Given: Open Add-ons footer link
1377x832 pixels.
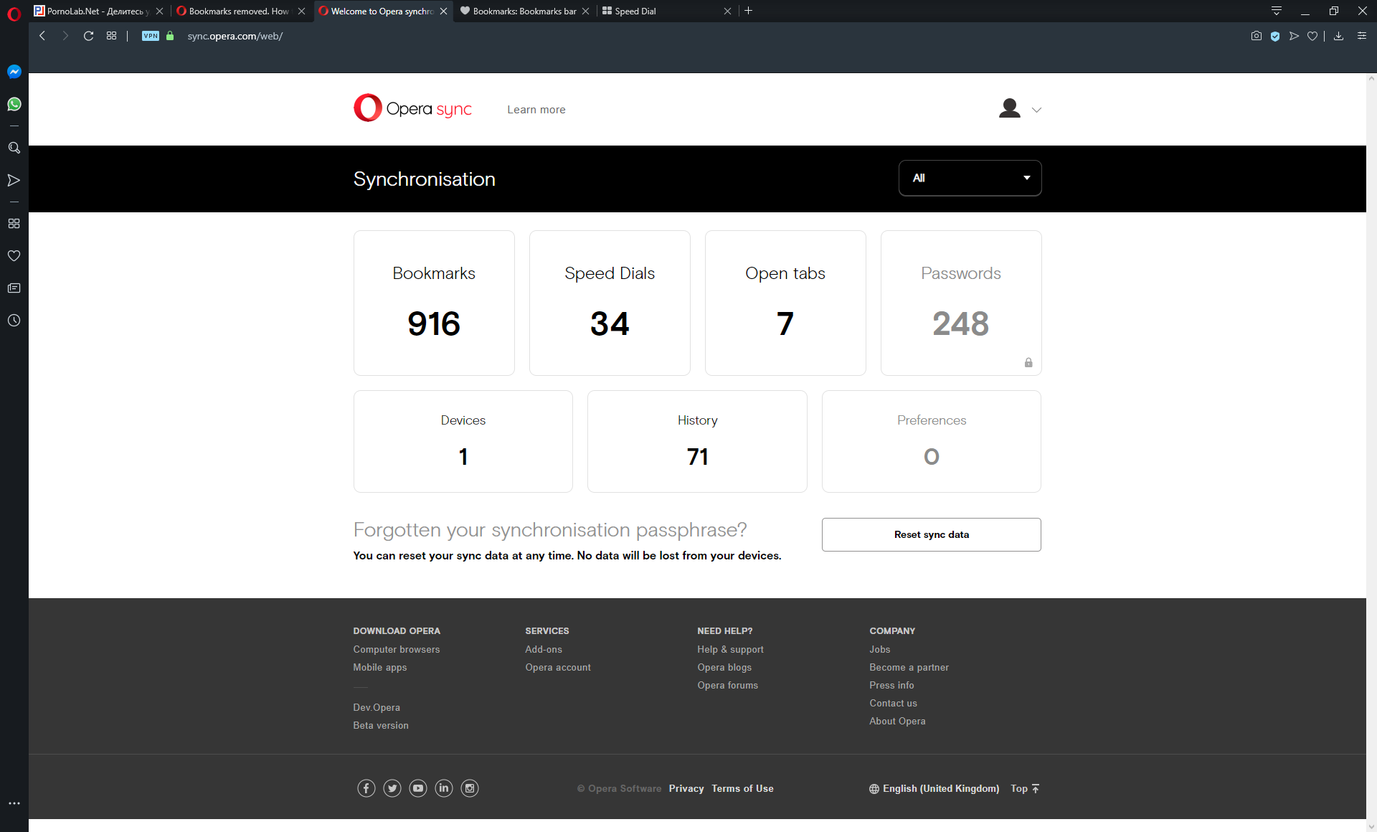Looking at the screenshot, I should 544,649.
